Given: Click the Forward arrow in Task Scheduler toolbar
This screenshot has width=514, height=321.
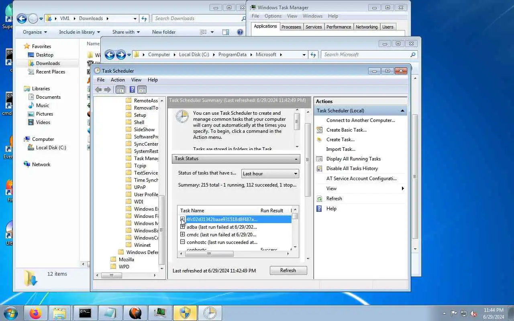Looking at the screenshot, I should pyautogui.click(x=108, y=90).
